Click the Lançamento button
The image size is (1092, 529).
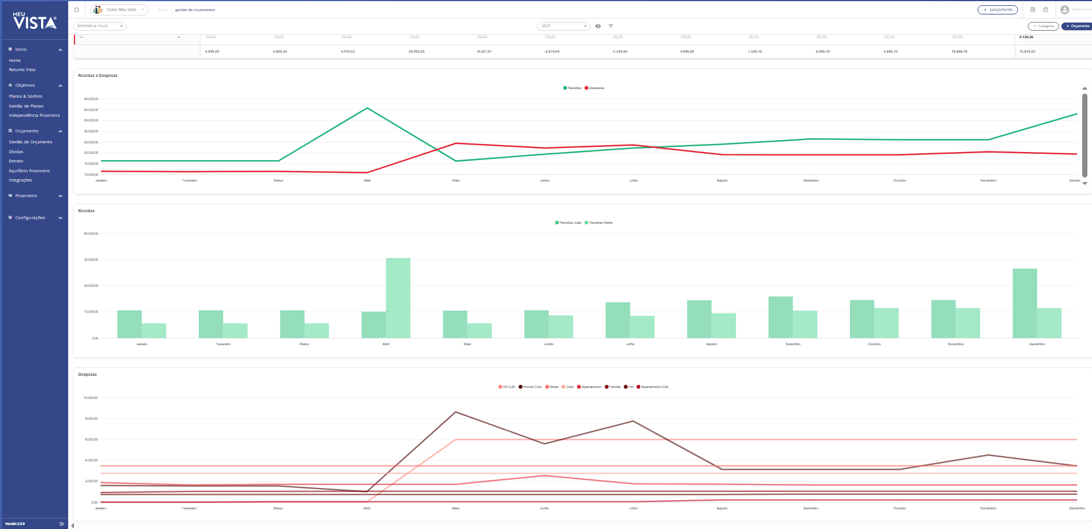point(998,10)
